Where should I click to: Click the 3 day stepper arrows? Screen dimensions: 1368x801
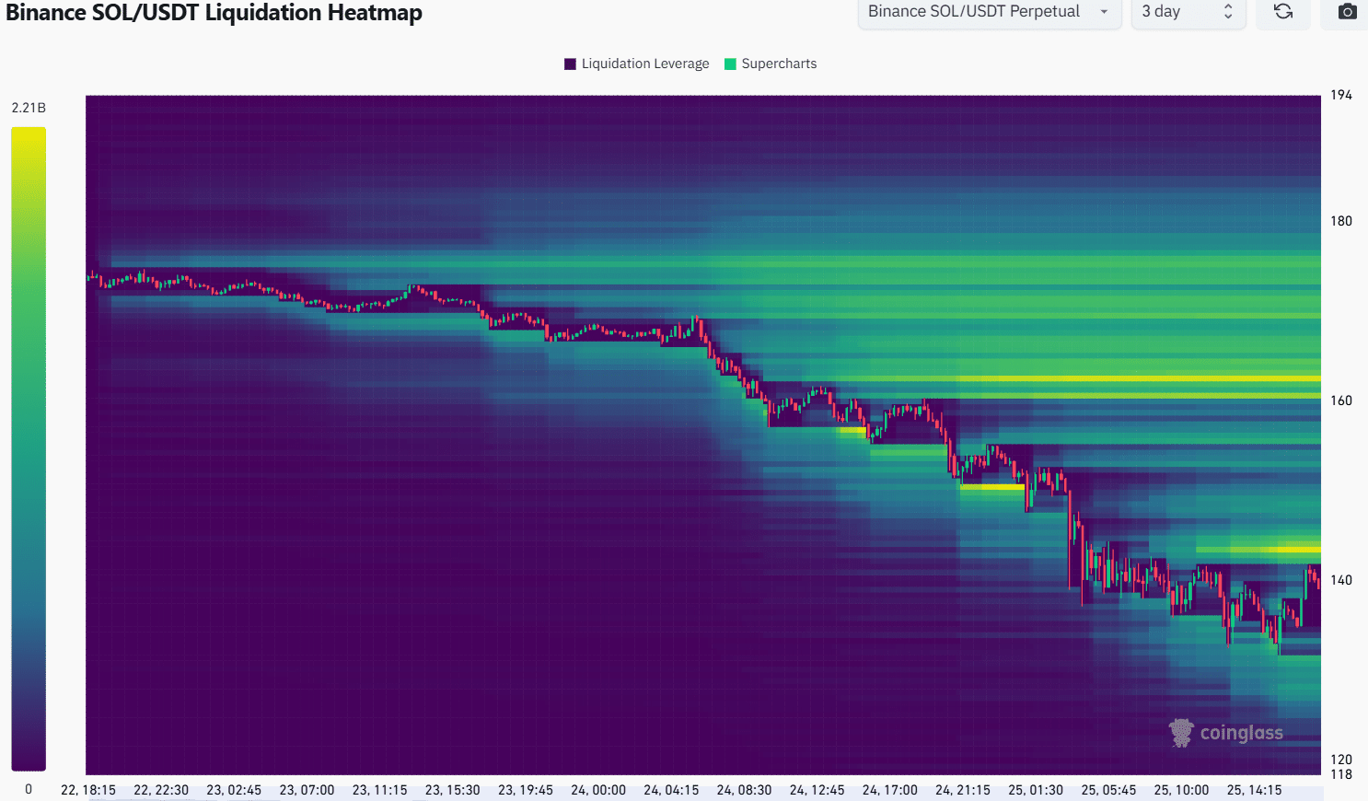click(x=1228, y=12)
